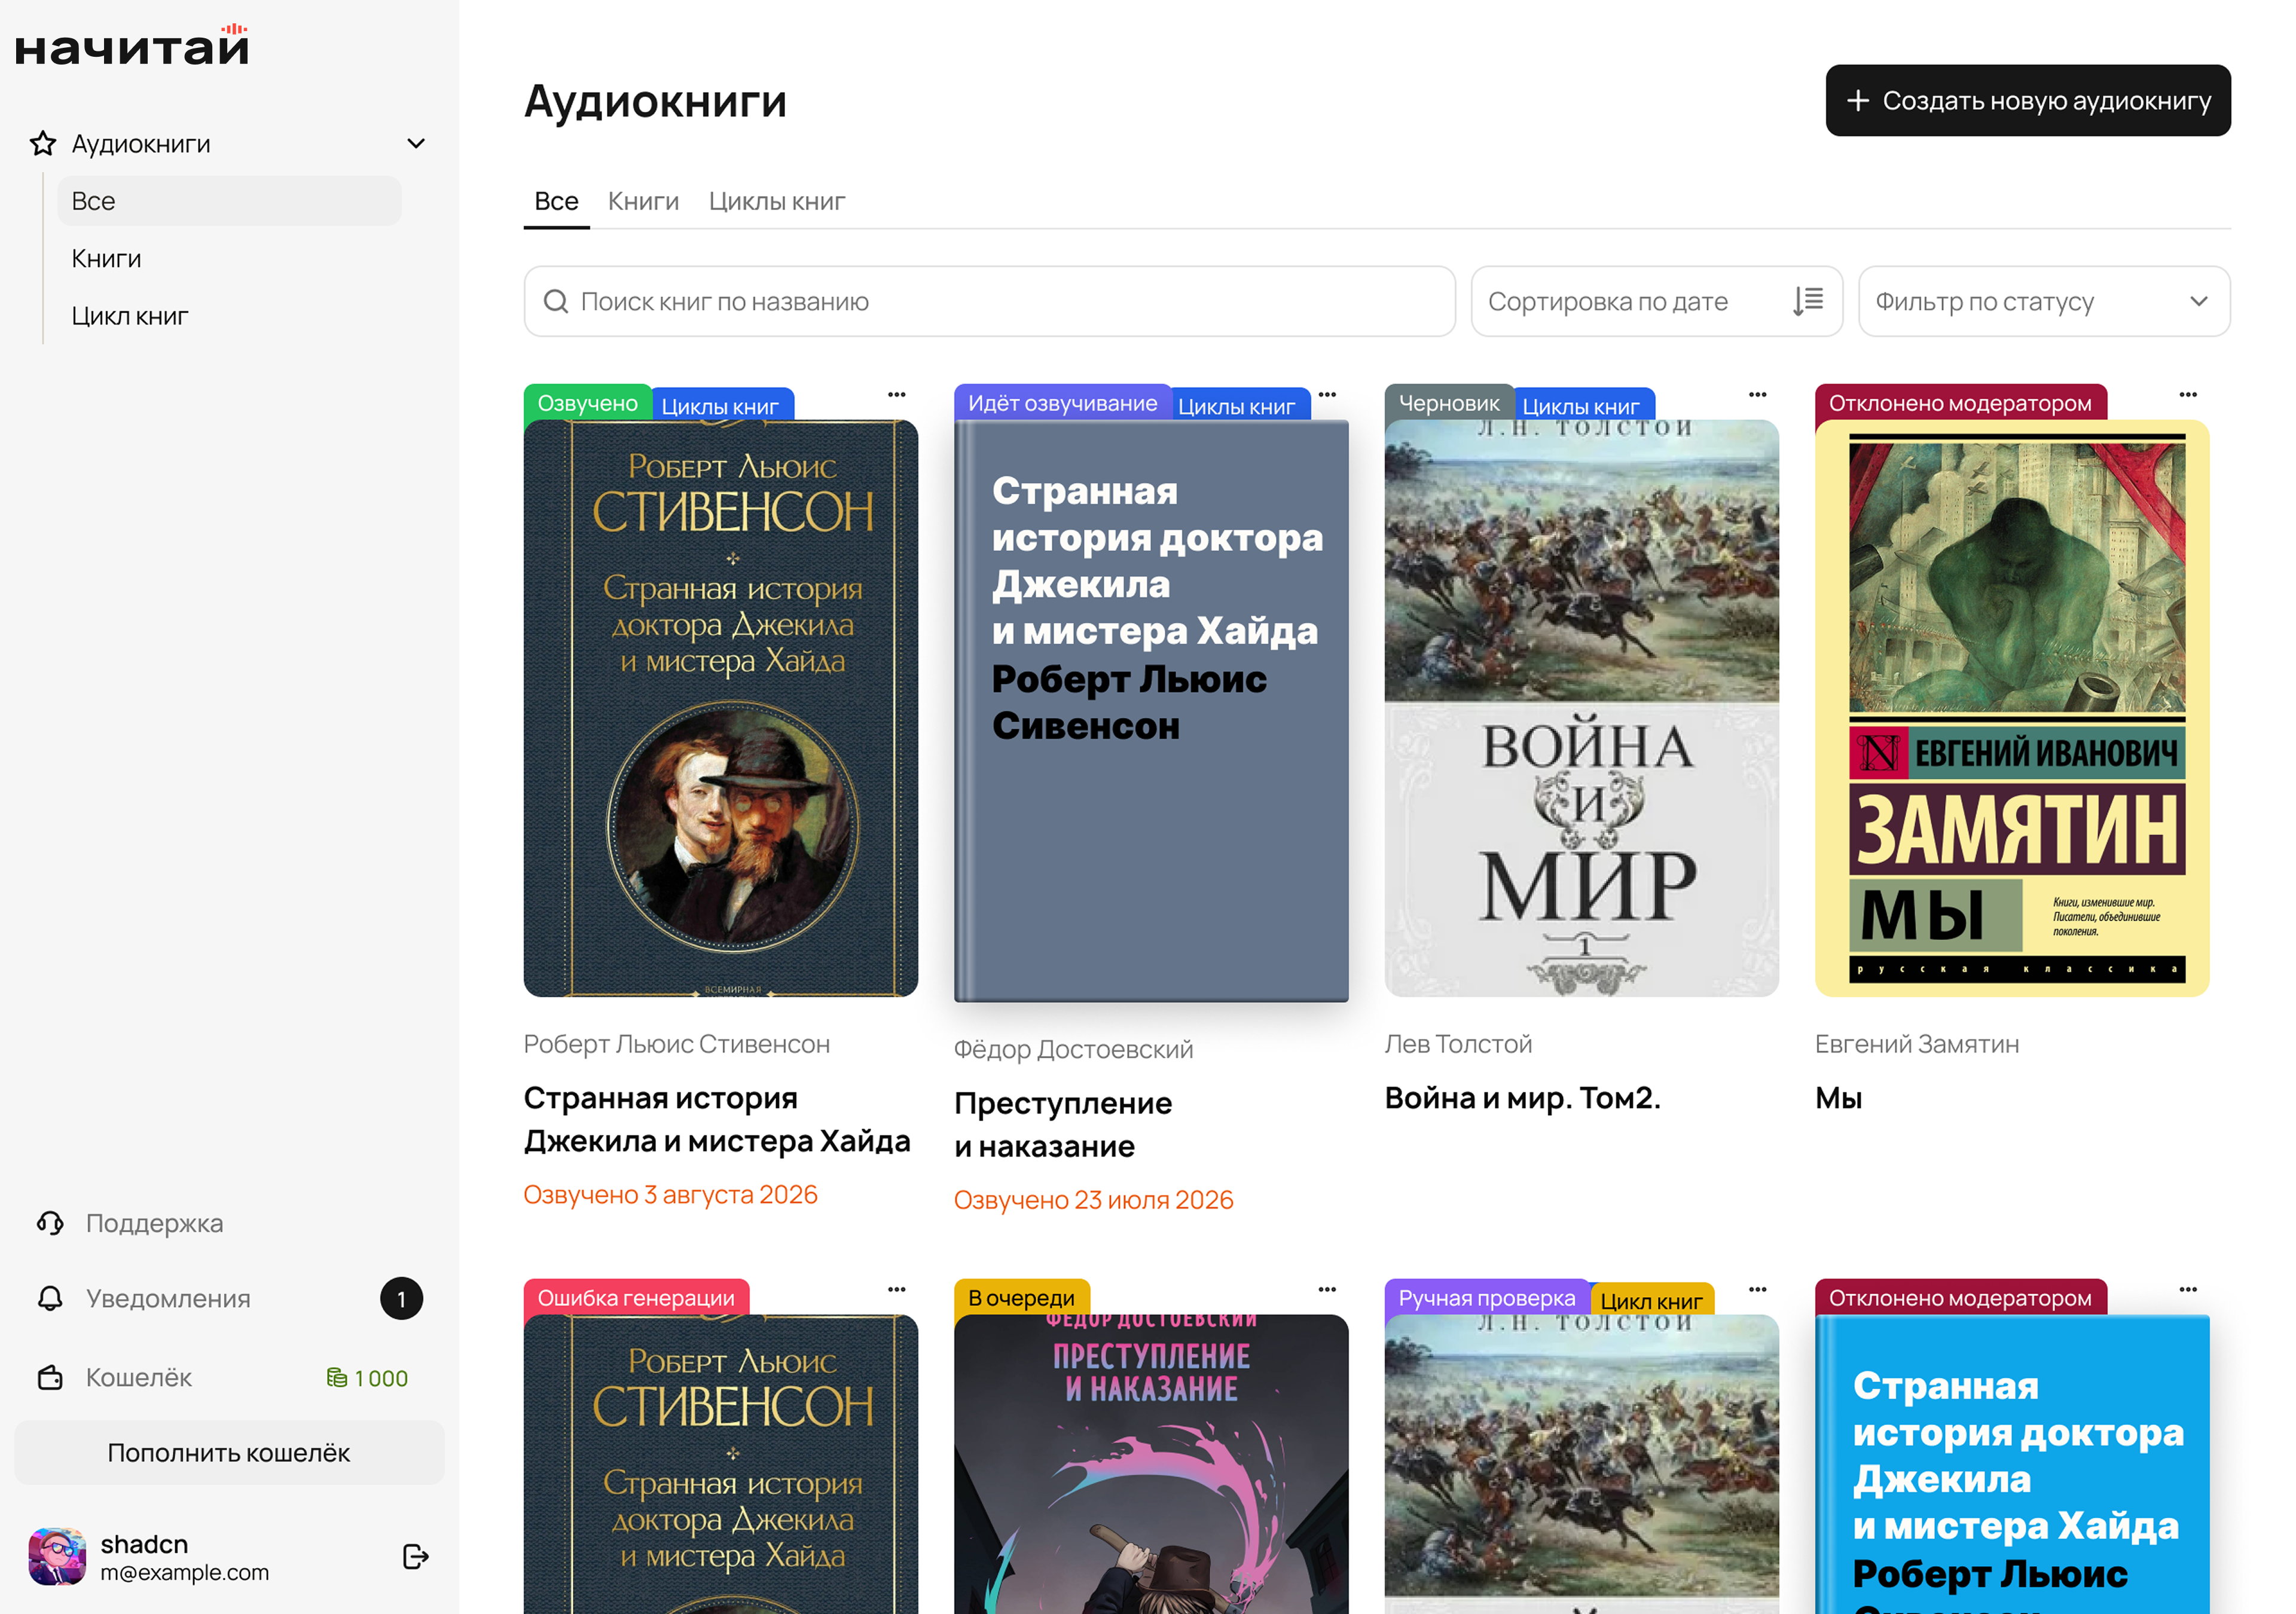The height and width of the screenshot is (1614, 2296).
Task: Click author Роберт Льюис Стивенсон
Action: (677, 1044)
